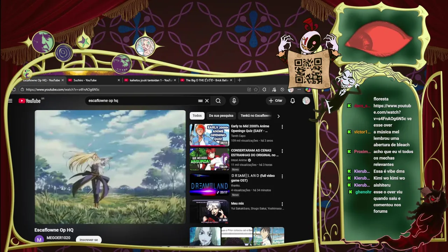Open Tenth Capo channel link
The image size is (448, 252).
tap(238, 136)
